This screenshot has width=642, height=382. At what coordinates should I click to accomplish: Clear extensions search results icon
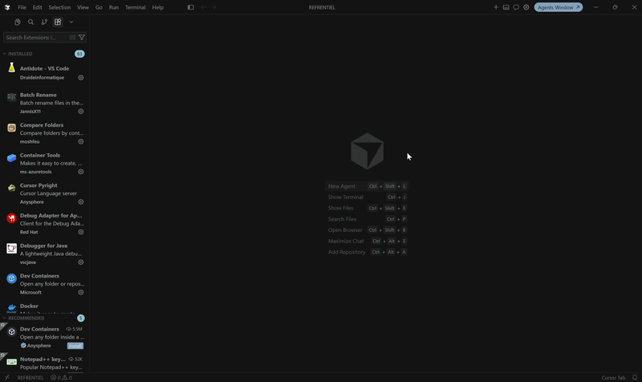tap(72, 37)
